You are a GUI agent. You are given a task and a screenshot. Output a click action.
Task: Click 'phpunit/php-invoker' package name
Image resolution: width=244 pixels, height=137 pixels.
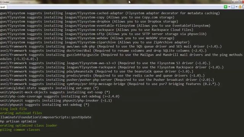coord(81,101)
